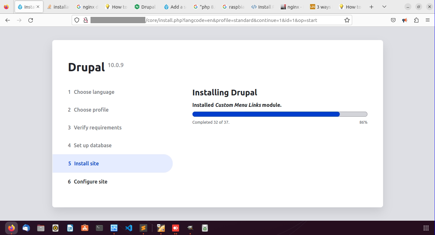
Task: Switch to the '3 ways' tab
Action: coord(321,7)
